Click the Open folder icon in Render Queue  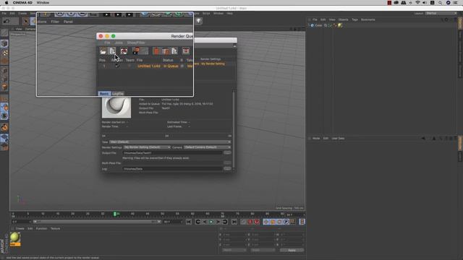[x=103, y=51]
